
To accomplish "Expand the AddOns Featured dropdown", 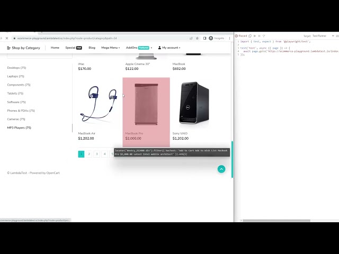I will (139, 48).
